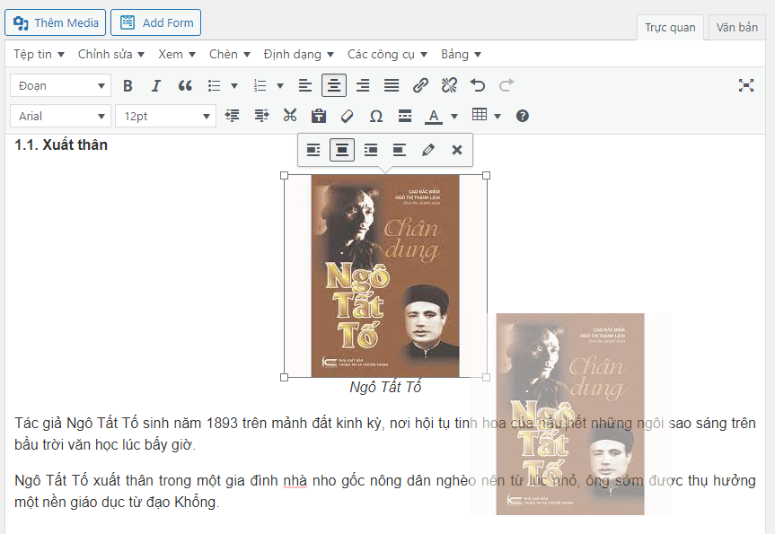The image size is (775, 534).
Task: Open the Định dạng menu
Action: pos(298,54)
